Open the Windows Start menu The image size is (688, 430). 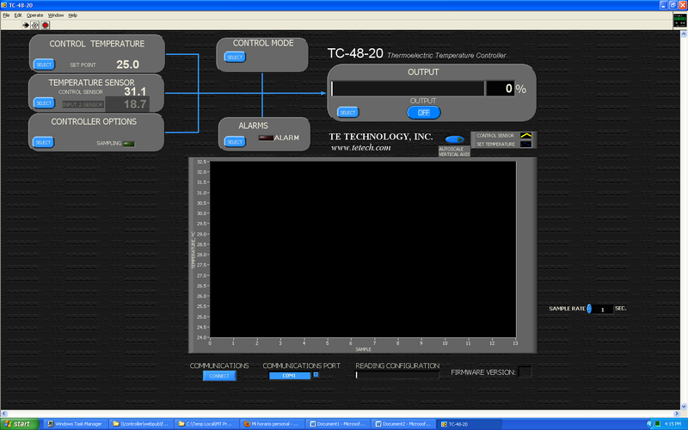[19, 424]
